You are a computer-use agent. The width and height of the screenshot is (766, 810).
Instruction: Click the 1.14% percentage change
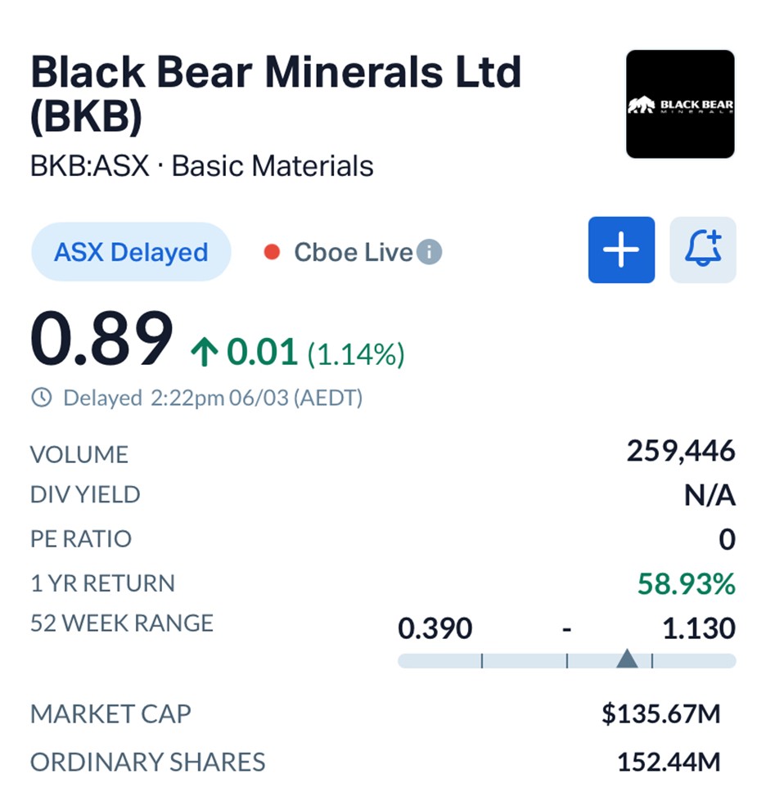(x=356, y=354)
